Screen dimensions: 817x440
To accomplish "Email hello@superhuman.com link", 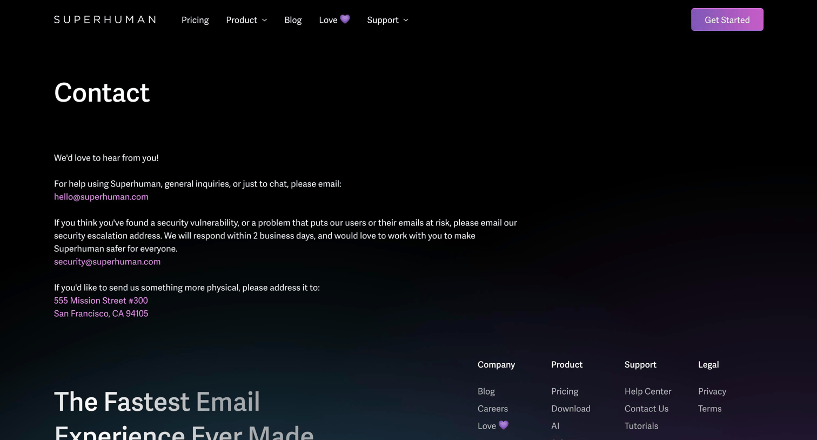I will point(101,197).
